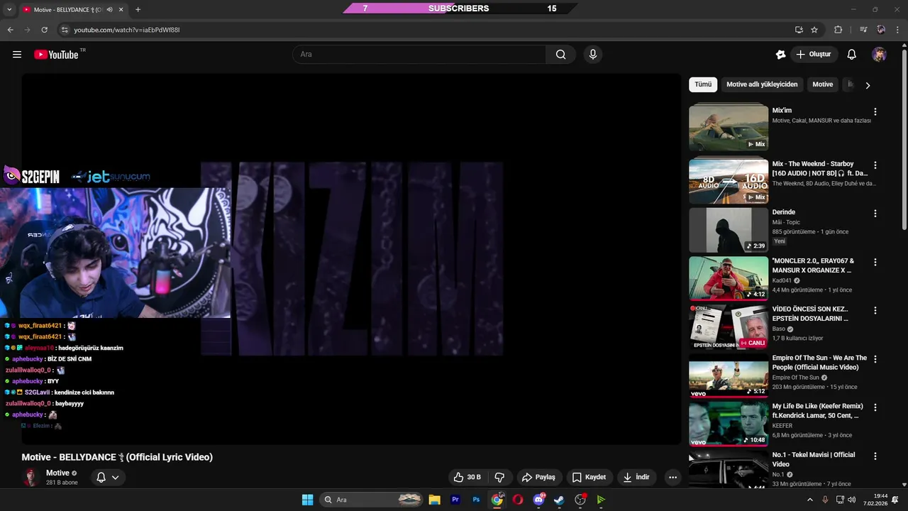Open options menu for Derinde video

875,213
